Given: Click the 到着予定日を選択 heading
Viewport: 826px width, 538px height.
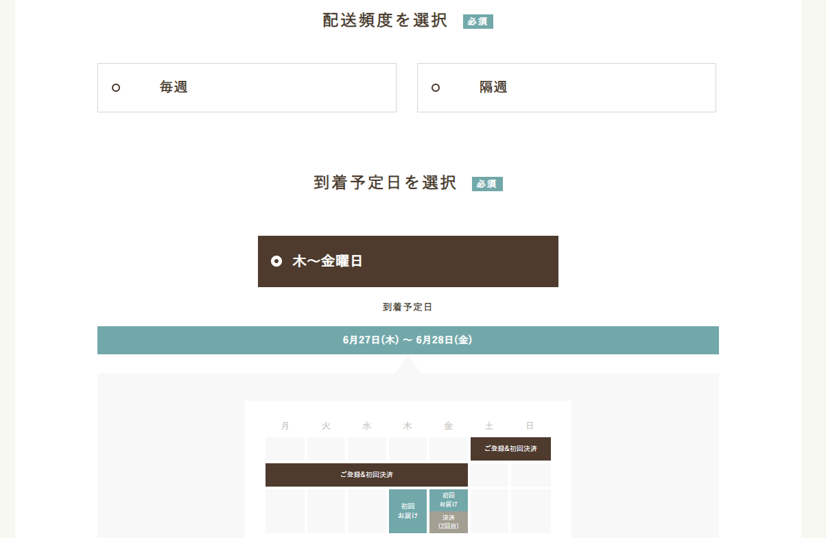Looking at the screenshot, I should click(x=385, y=183).
